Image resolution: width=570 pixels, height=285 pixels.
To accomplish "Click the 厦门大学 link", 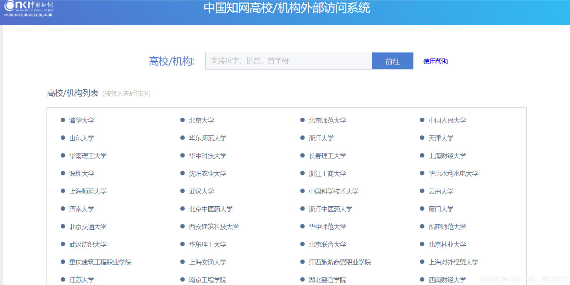I will click(441, 209).
